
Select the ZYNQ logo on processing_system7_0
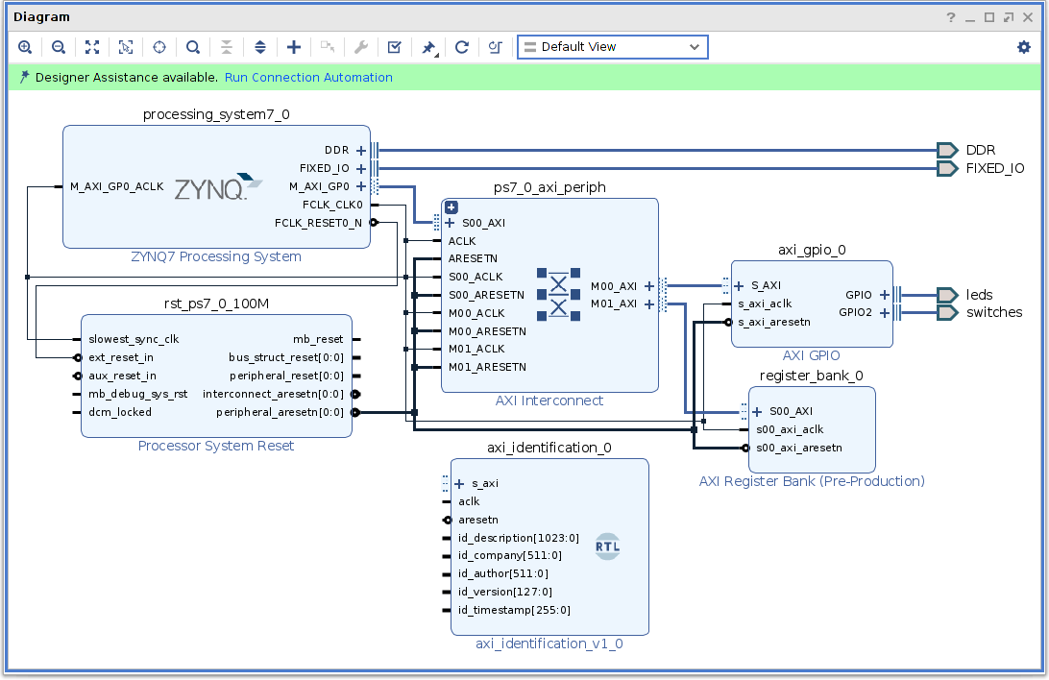(217, 187)
